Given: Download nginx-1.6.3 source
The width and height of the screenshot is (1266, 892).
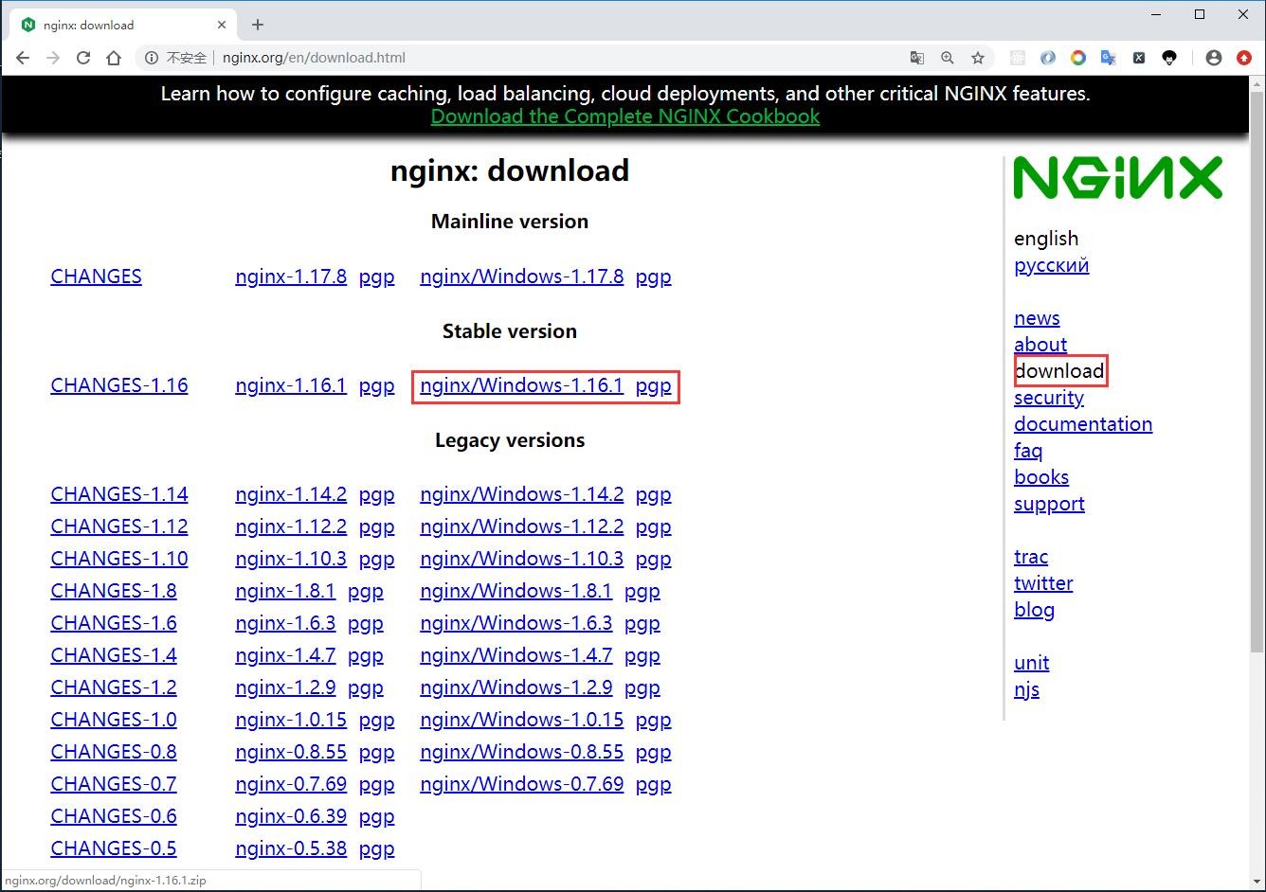Looking at the screenshot, I should pyautogui.click(x=285, y=623).
